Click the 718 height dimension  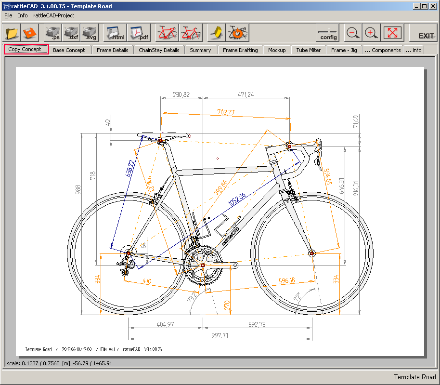pyautogui.click(x=92, y=175)
